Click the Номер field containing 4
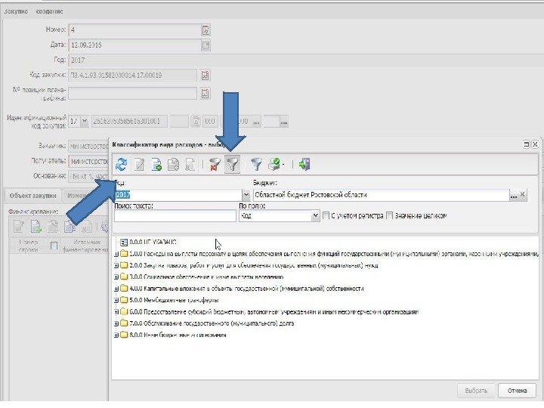Screen dimensions: 544x408 pyautogui.click(x=134, y=30)
